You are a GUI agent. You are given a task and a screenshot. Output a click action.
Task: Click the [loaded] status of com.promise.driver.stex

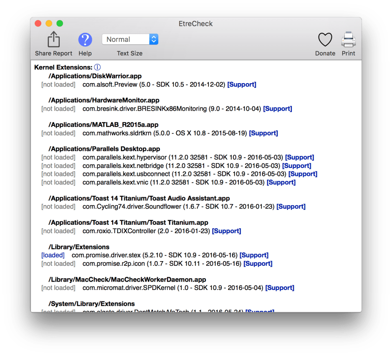(x=53, y=255)
